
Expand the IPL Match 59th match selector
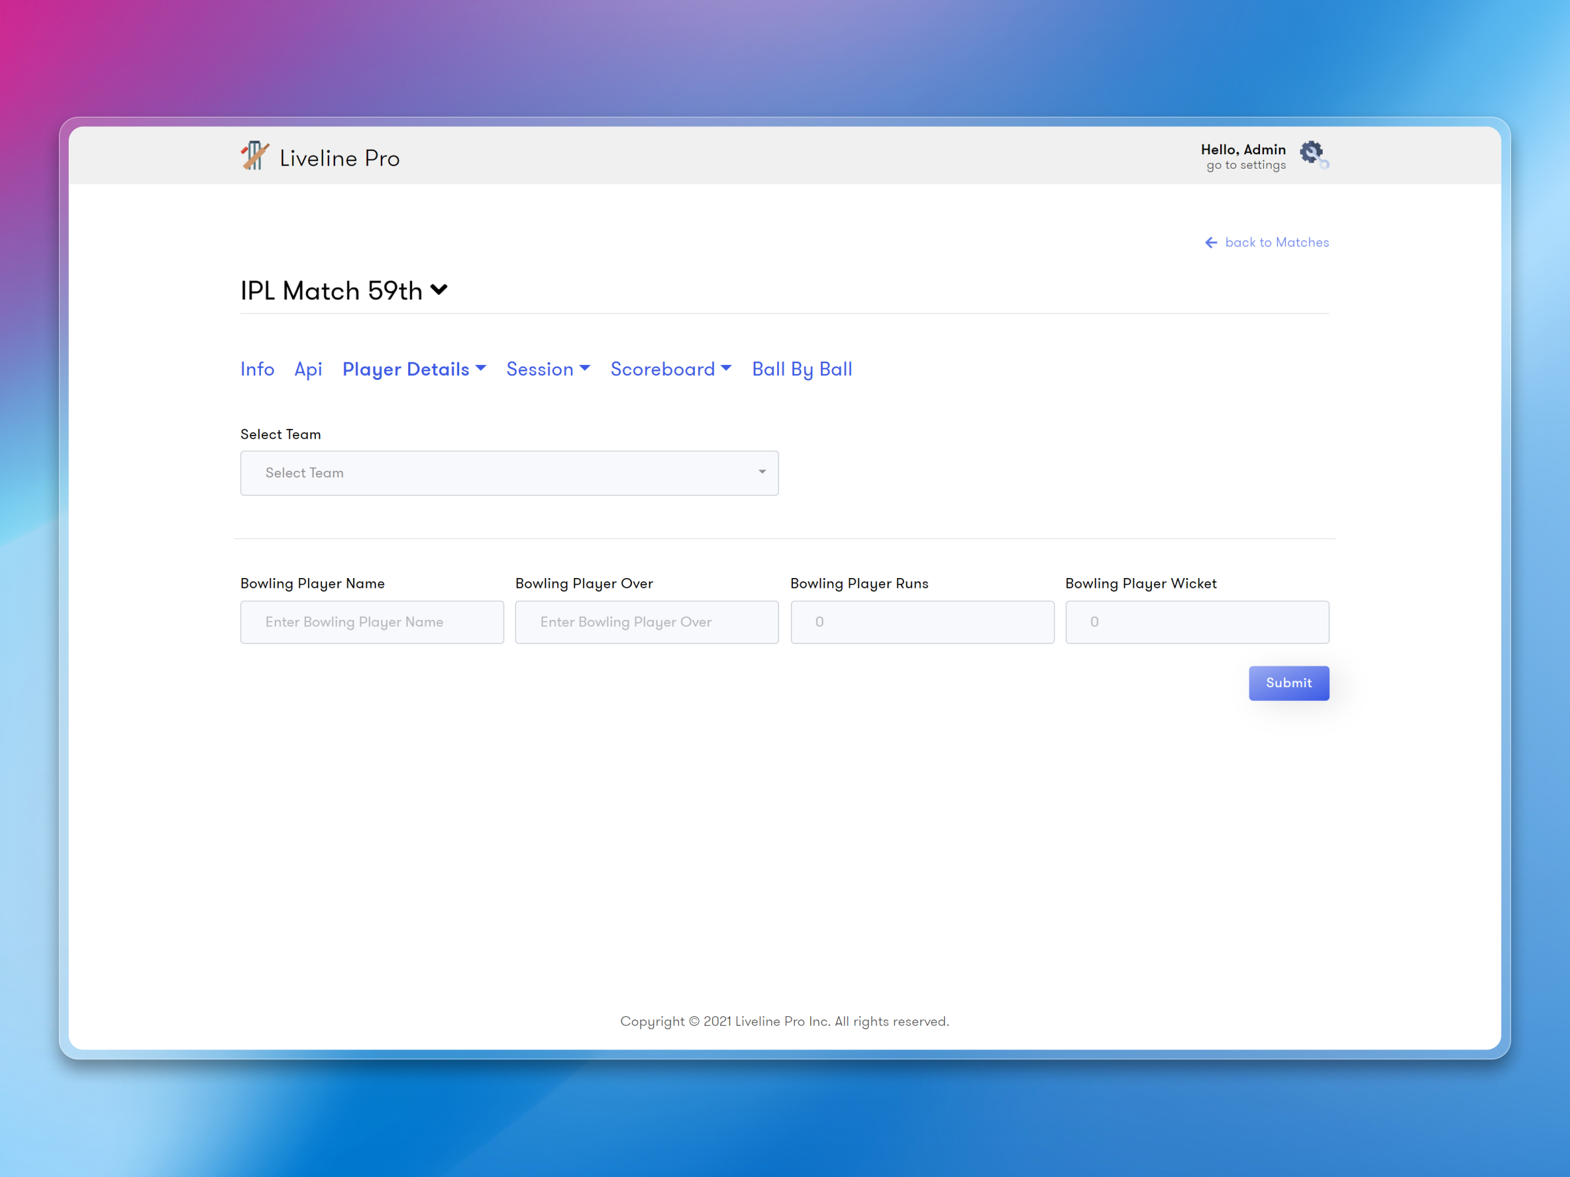tap(439, 290)
